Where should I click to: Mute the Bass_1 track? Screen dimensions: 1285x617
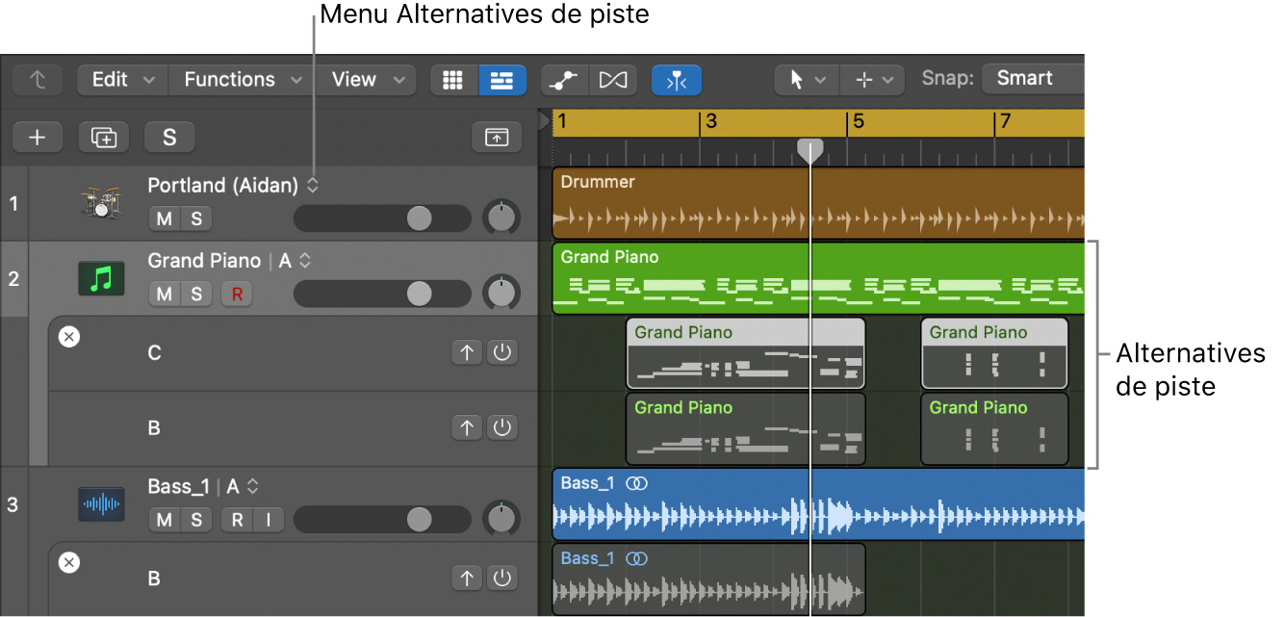coord(165,520)
